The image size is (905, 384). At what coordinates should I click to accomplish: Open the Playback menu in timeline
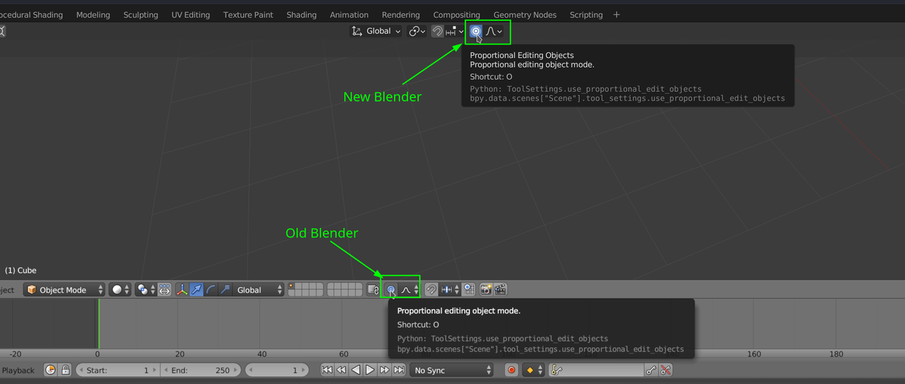click(x=18, y=371)
